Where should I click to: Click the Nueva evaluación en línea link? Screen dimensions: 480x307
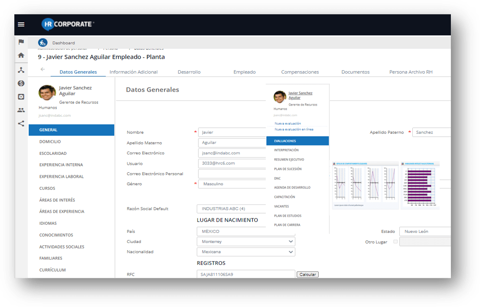click(x=294, y=129)
